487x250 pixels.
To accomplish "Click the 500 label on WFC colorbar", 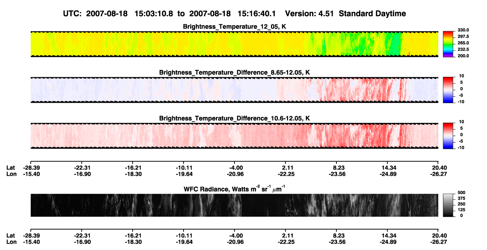I will tap(462, 192).
